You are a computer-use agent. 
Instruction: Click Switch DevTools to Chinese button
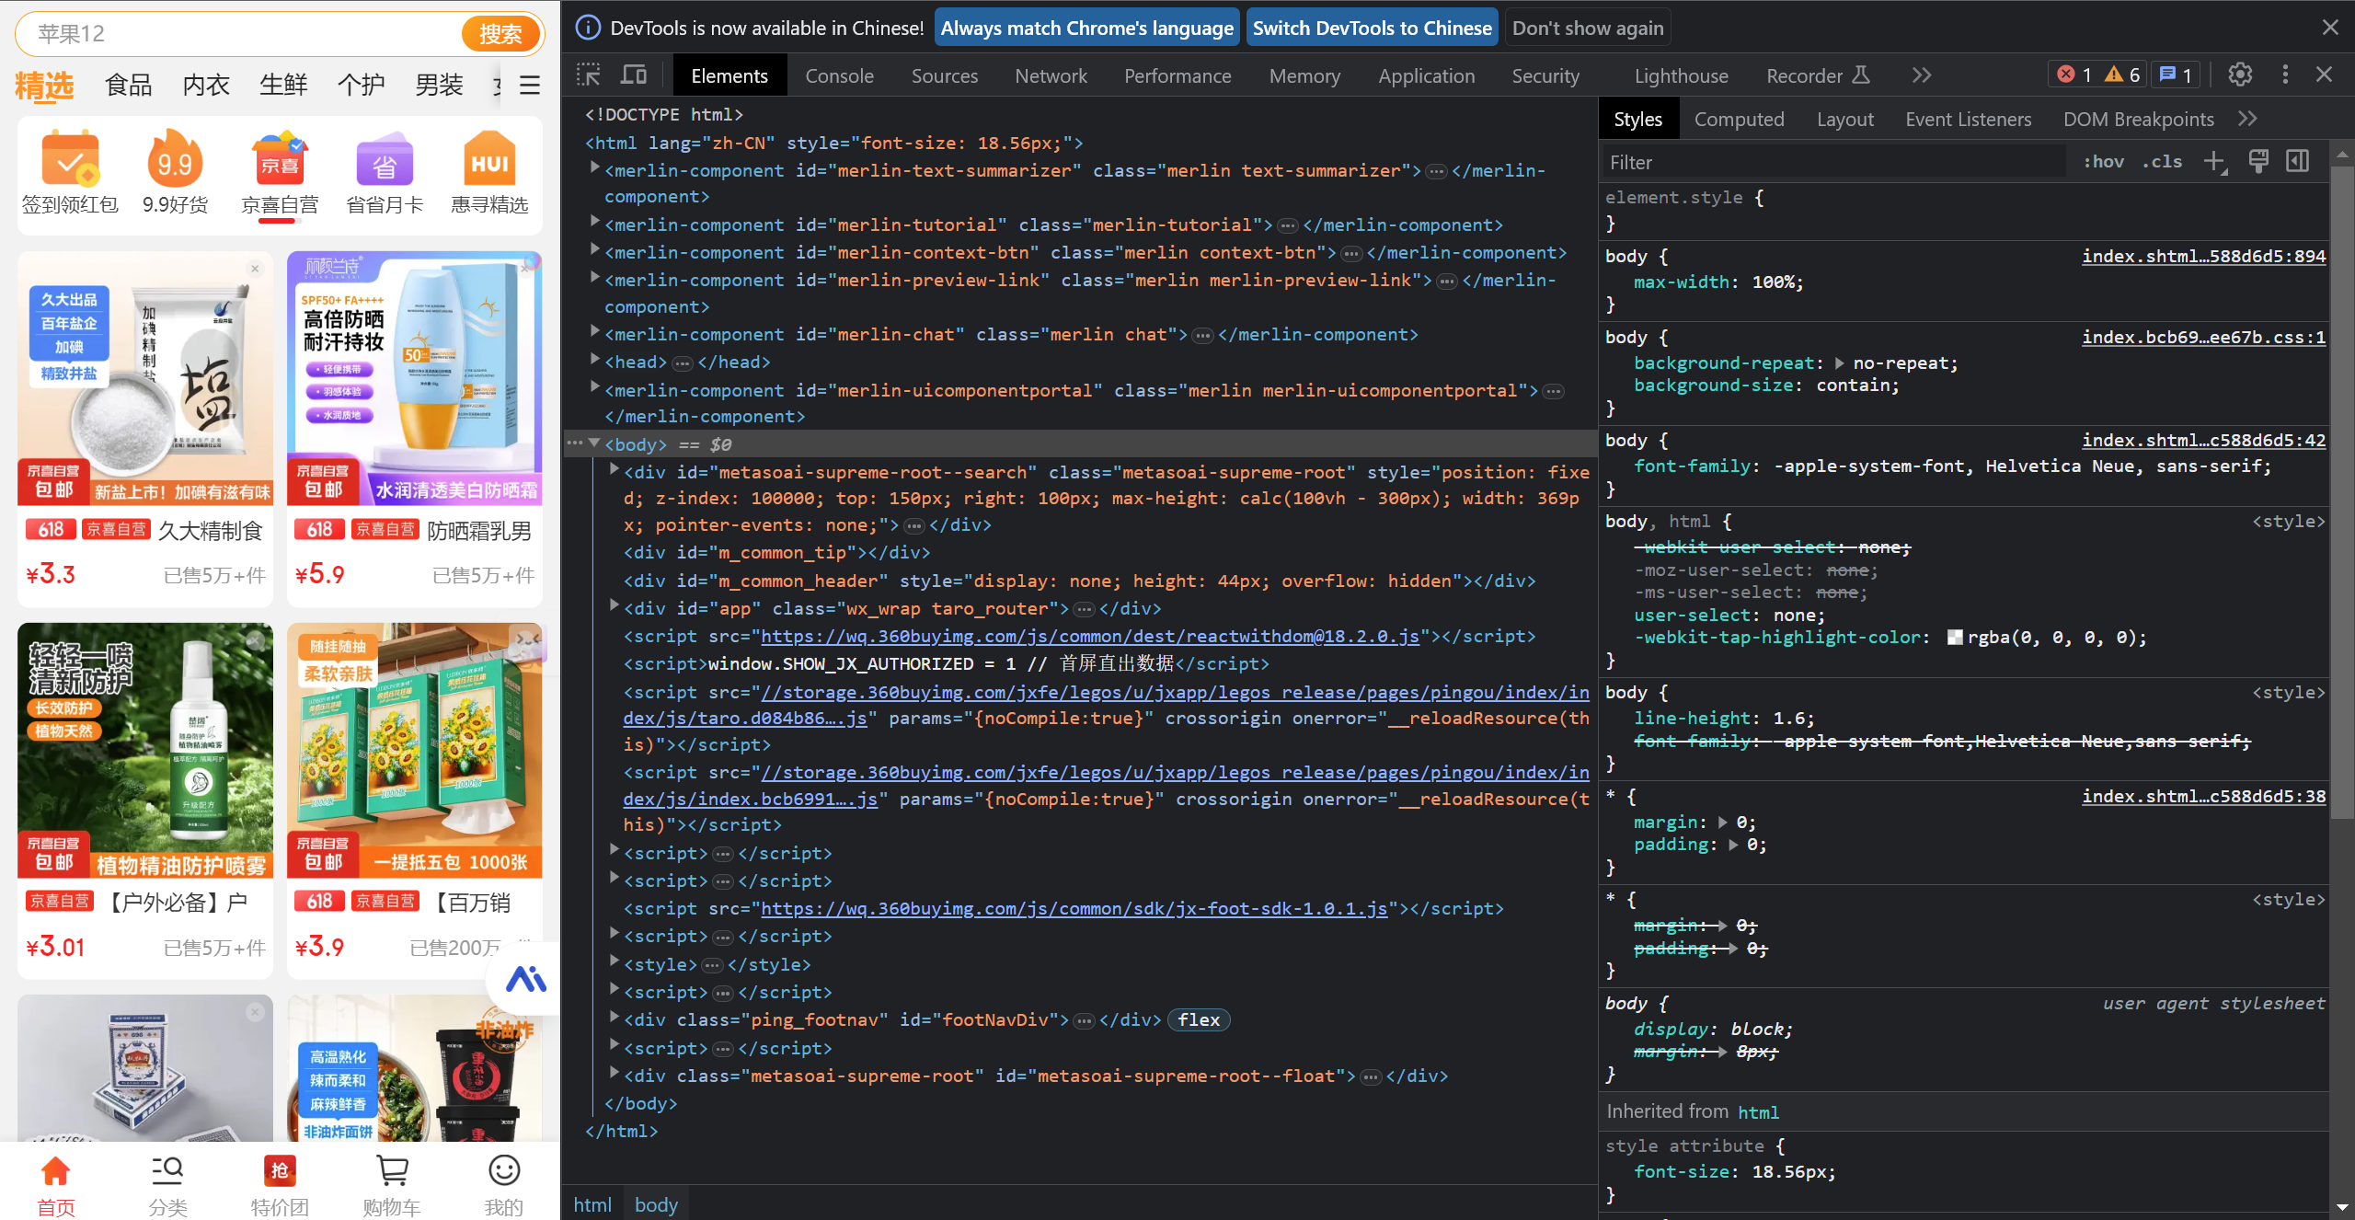(1372, 28)
